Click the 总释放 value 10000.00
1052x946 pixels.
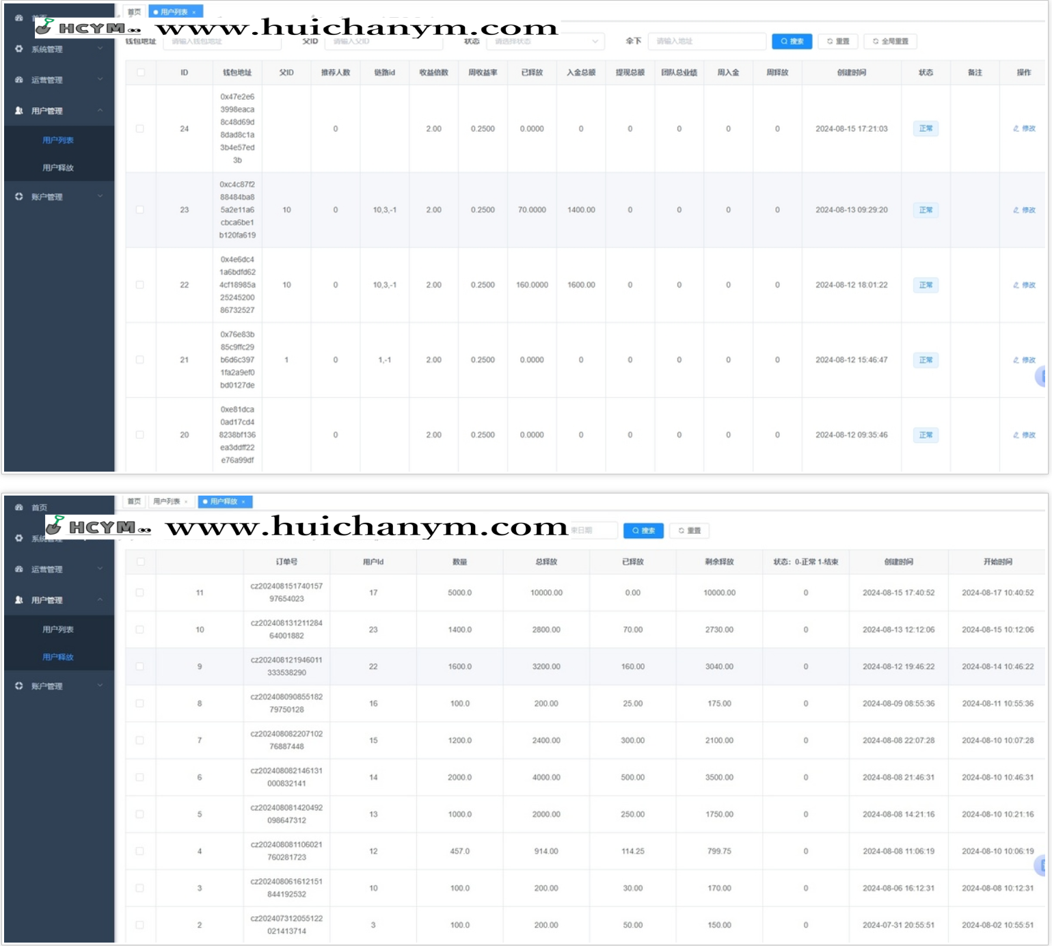tap(546, 593)
